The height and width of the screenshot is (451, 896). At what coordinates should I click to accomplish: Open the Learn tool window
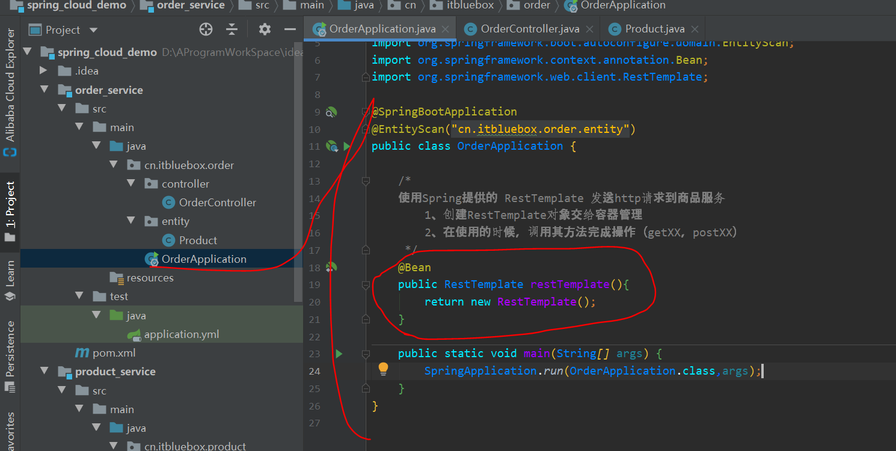tap(10, 280)
